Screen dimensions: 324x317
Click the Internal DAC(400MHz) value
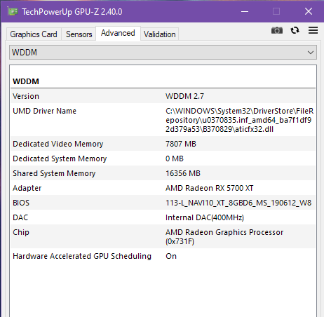pyautogui.click(x=205, y=217)
